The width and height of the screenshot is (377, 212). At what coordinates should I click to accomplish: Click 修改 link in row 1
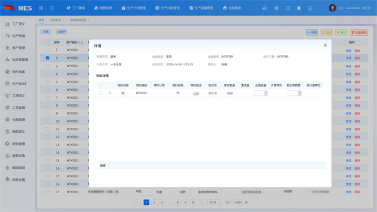click(349, 51)
